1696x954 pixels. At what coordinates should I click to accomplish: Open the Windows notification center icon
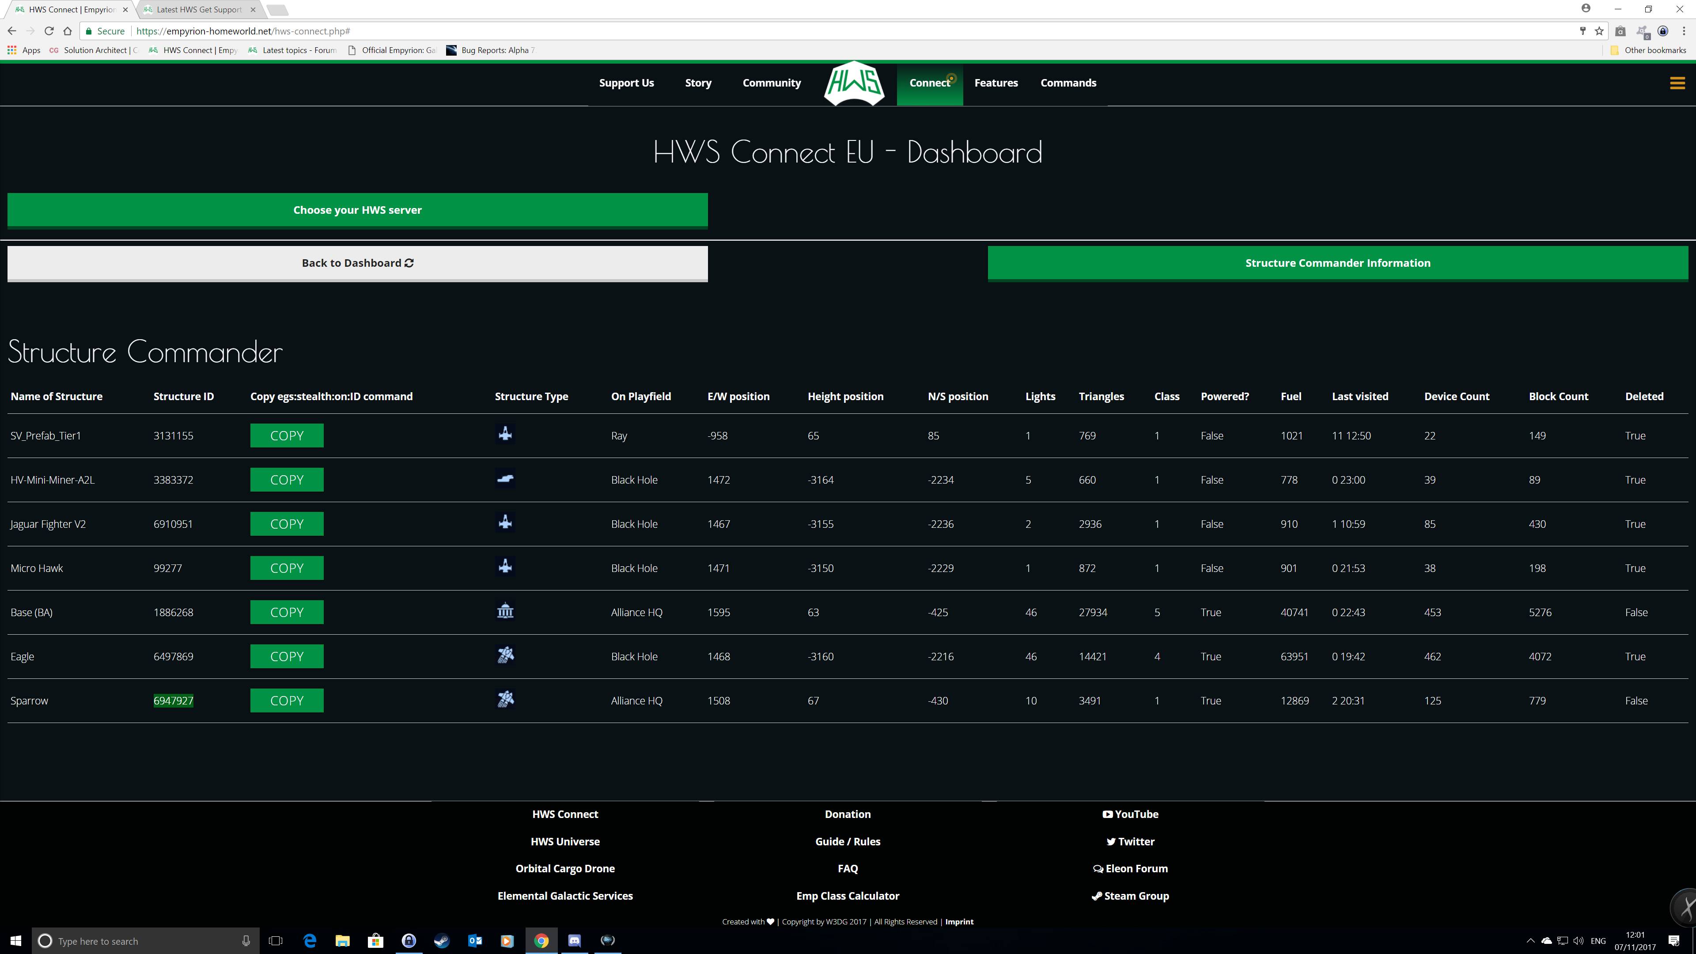point(1674,941)
